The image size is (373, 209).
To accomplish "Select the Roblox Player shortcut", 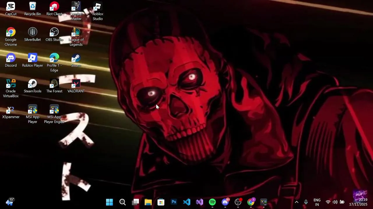I will click(33, 60).
